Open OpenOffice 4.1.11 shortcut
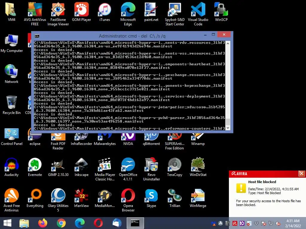Image resolution: width=306 pixels, height=229 pixels. click(128, 169)
